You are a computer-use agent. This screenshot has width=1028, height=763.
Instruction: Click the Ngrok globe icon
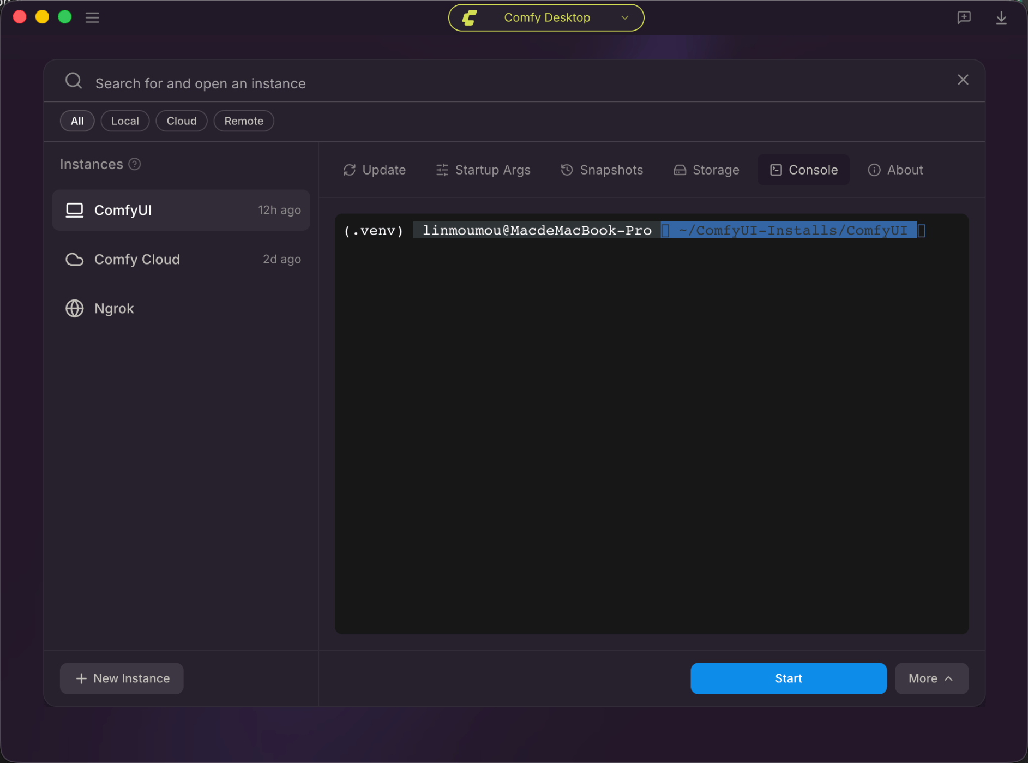pos(75,308)
